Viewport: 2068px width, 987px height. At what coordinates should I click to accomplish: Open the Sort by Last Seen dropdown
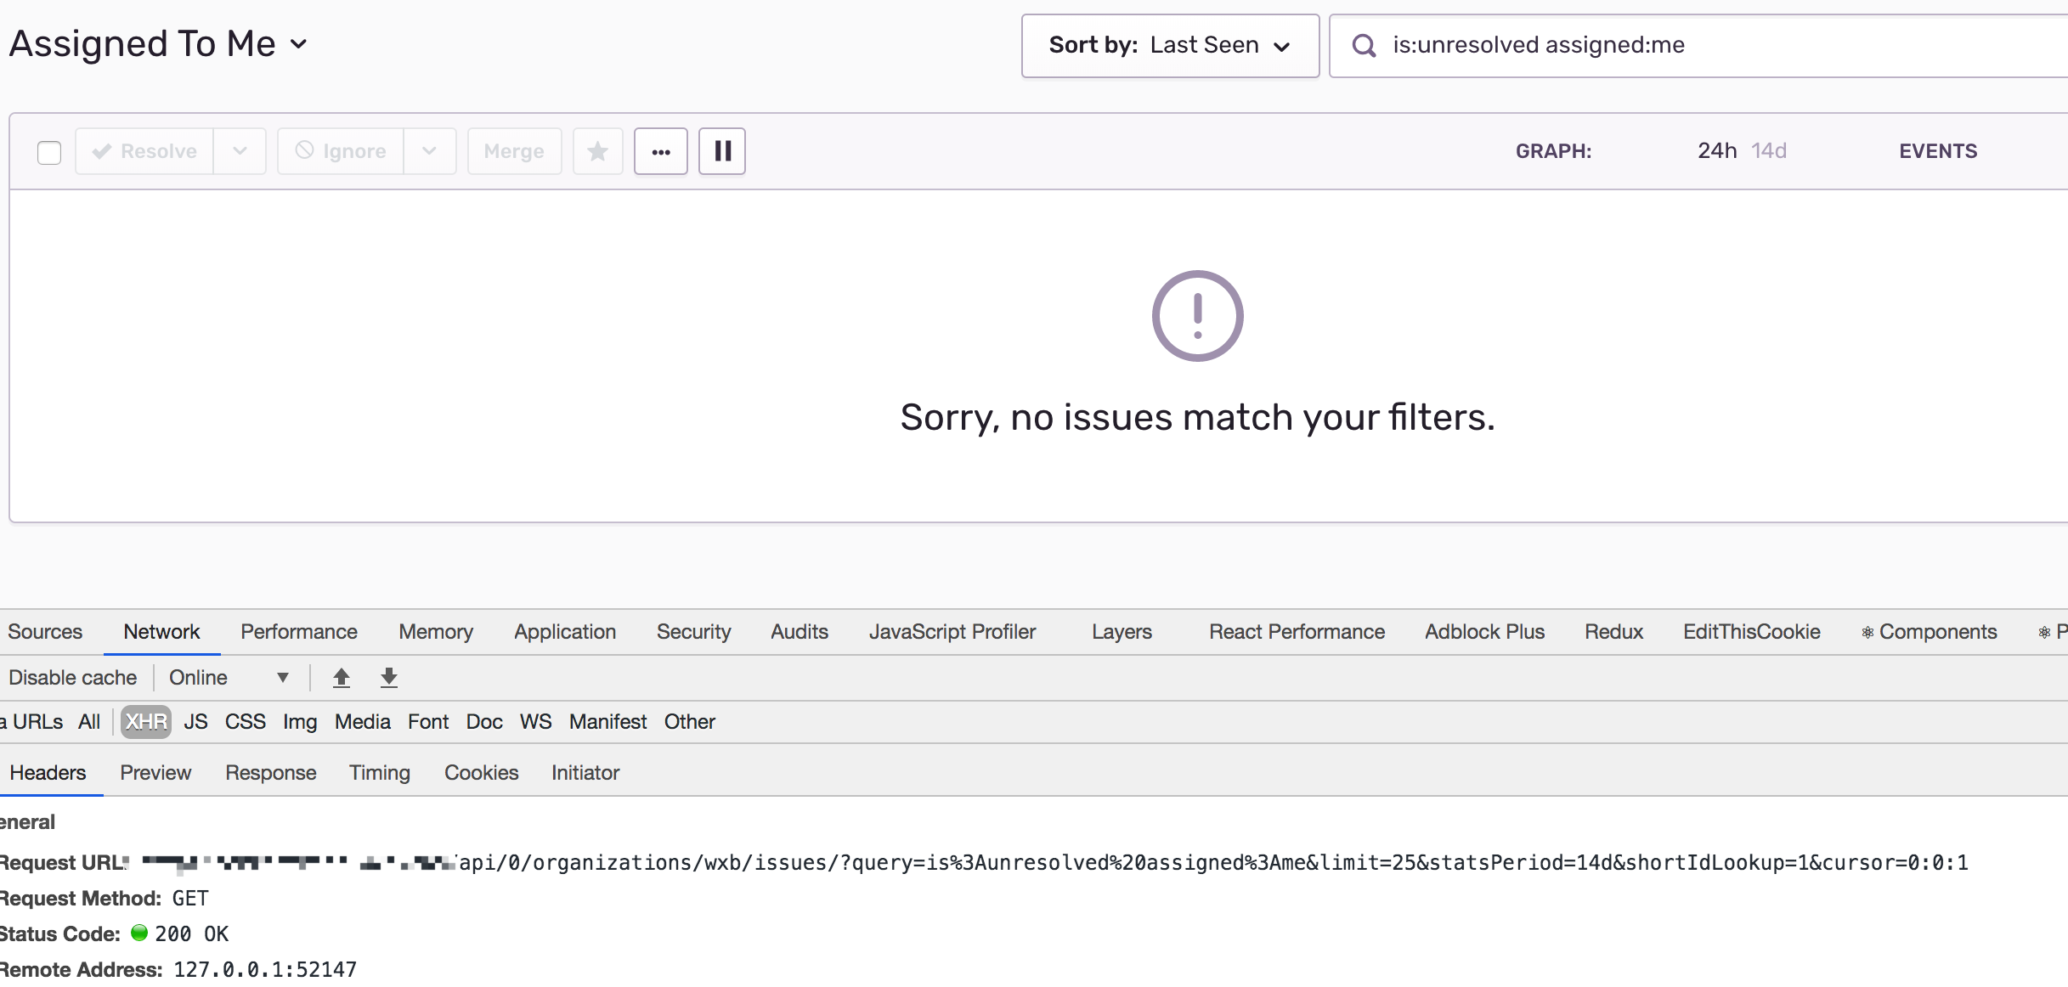1169,46
